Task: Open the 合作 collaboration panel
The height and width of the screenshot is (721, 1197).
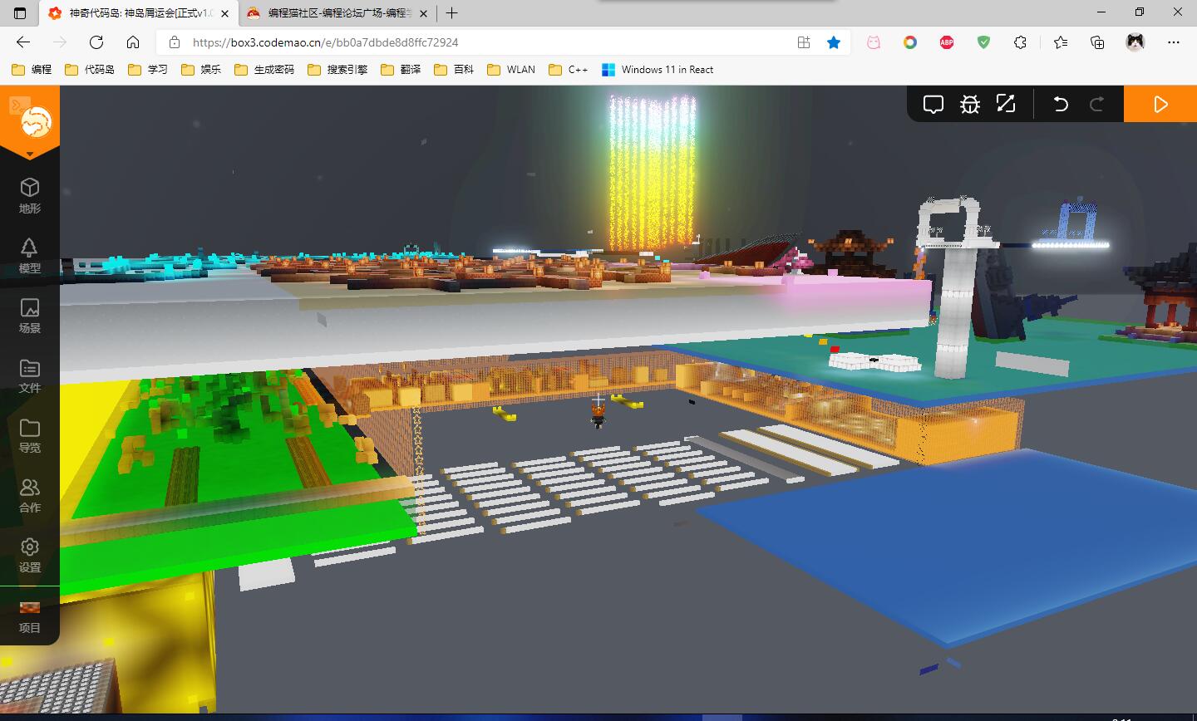Action: click(30, 495)
